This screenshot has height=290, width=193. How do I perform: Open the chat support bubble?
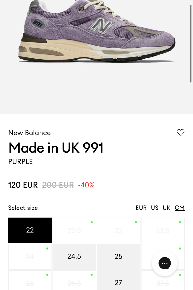tap(165, 263)
